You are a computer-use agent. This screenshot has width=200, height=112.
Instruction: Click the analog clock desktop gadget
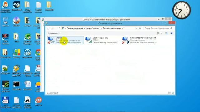[x=182, y=10]
